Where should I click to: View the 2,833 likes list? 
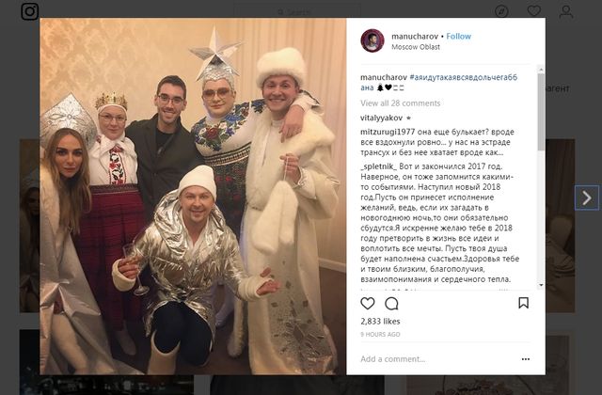tap(380, 322)
